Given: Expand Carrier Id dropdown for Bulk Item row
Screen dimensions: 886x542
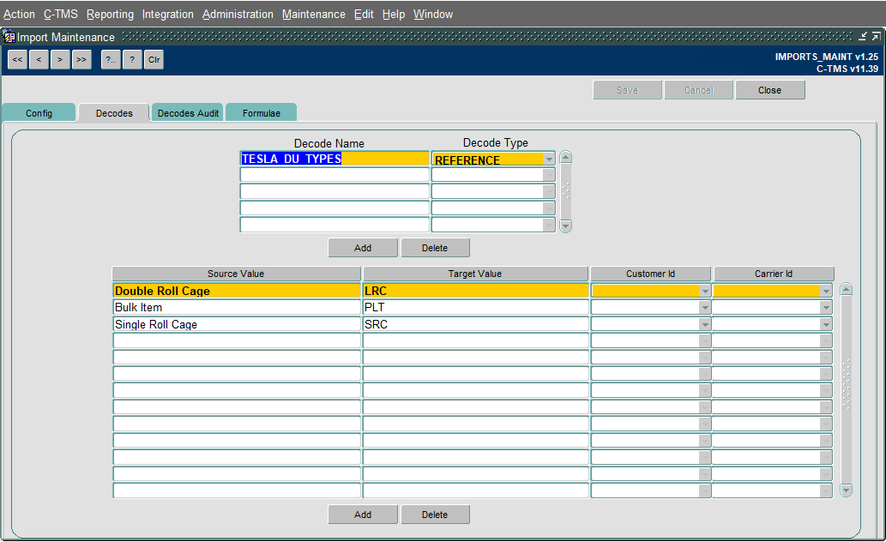Looking at the screenshot, I should tap(826, 308).
